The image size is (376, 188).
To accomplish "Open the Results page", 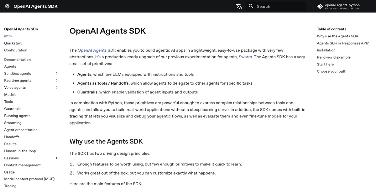I will tap(10, 144).
